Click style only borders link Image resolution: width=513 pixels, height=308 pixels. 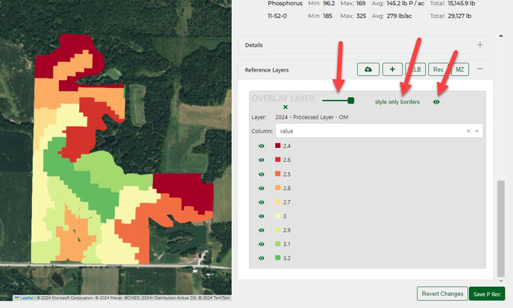coord(397,101)
